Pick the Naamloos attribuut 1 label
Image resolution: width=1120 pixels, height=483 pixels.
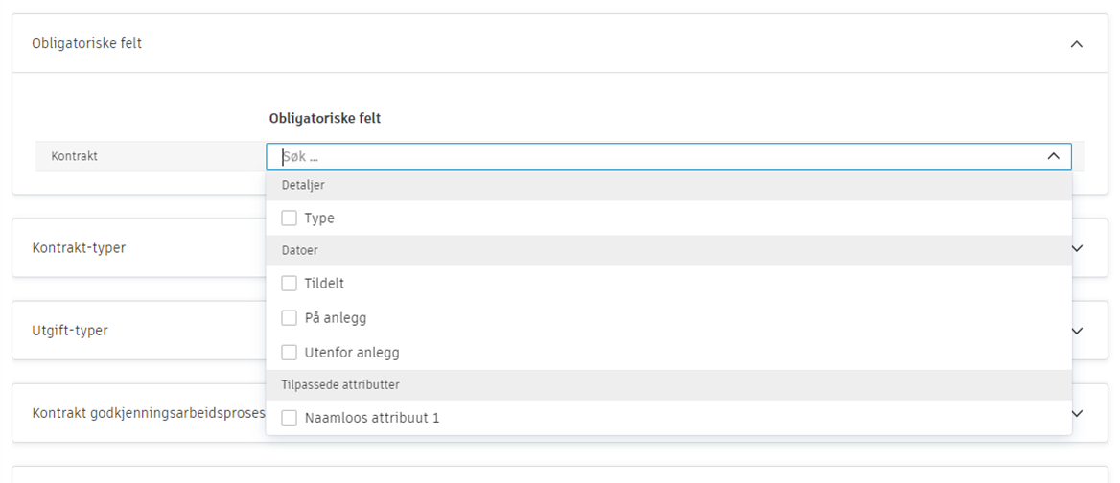tap(372, 418)
